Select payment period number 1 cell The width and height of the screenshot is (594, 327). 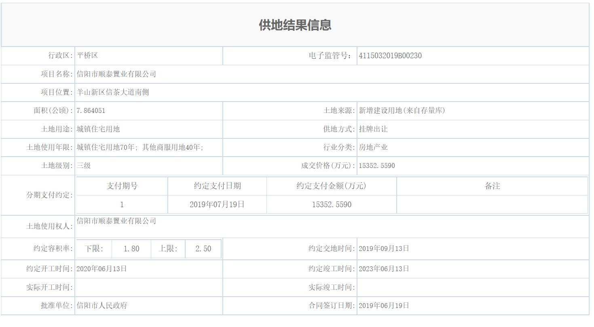(x=122, y=204)
